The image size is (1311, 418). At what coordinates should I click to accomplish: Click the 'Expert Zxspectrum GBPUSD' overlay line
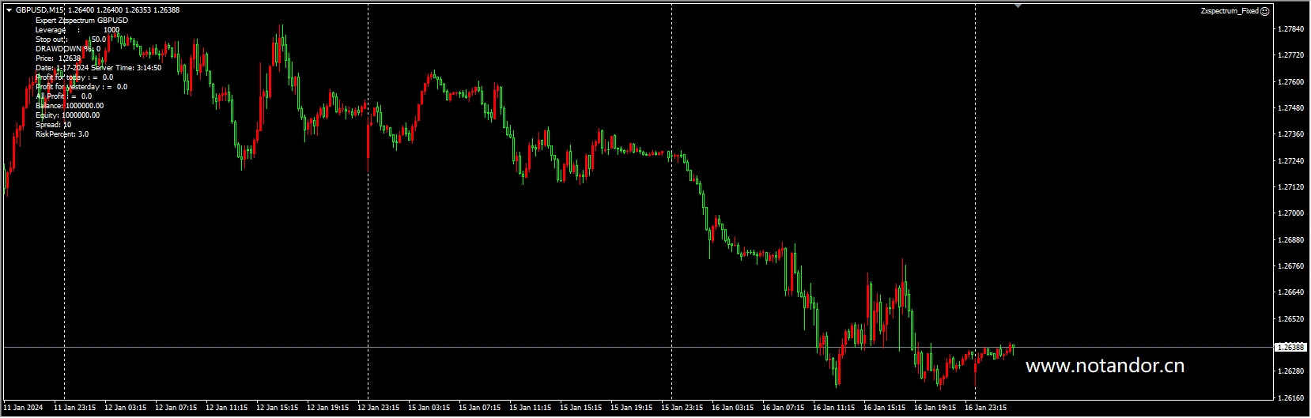pos(81,21)
